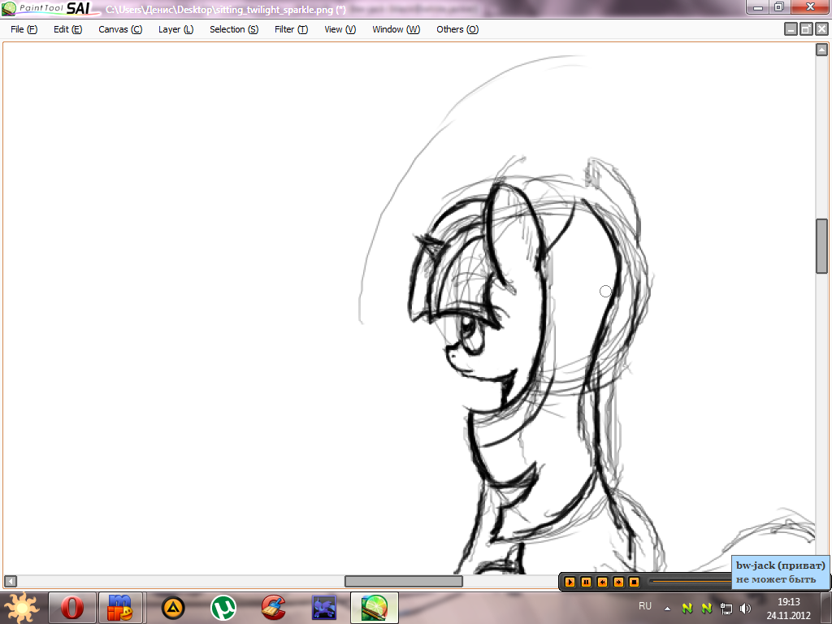Open AIMP player from taskbar

point(173,608)
